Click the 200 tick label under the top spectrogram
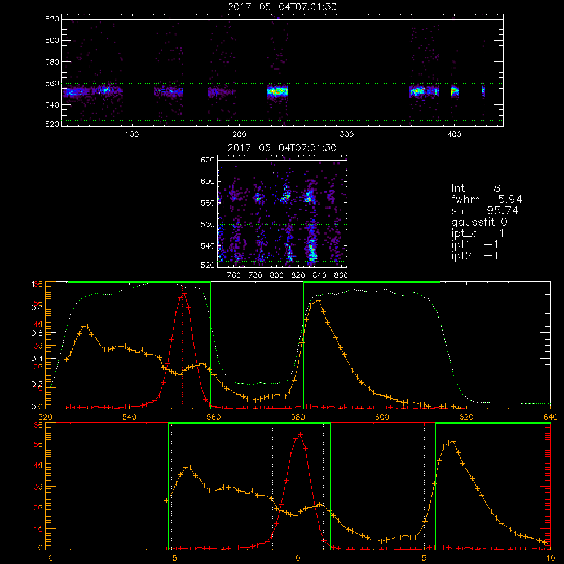 [x=239, y=135]
